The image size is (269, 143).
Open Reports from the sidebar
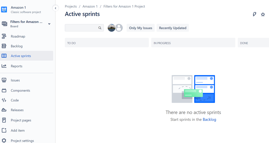click(16, 66)
